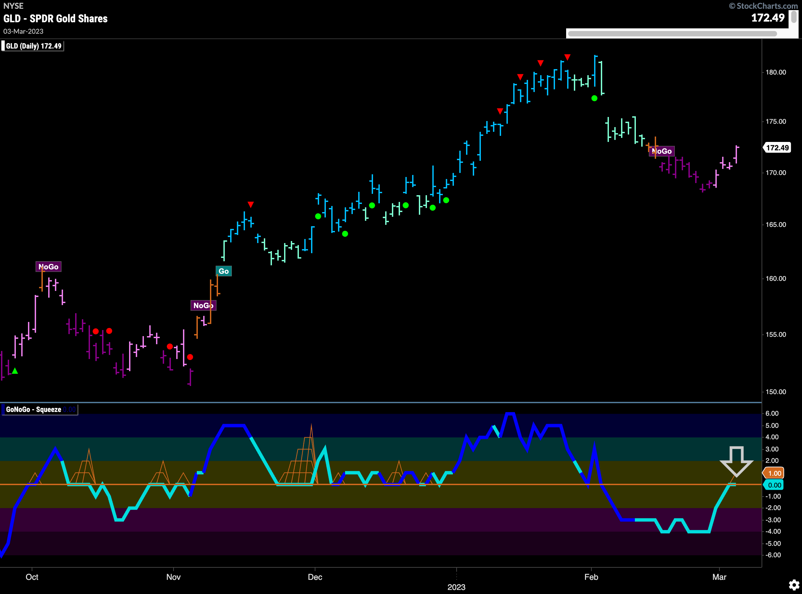Image resolution: width=802 pixels, height=594 pixels.
Task: Click the 180.00 price axis label
Action: click(776, 72)
